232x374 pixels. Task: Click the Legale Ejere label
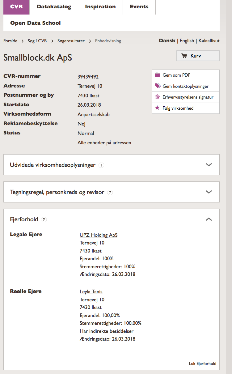click(x=26, y=235)
